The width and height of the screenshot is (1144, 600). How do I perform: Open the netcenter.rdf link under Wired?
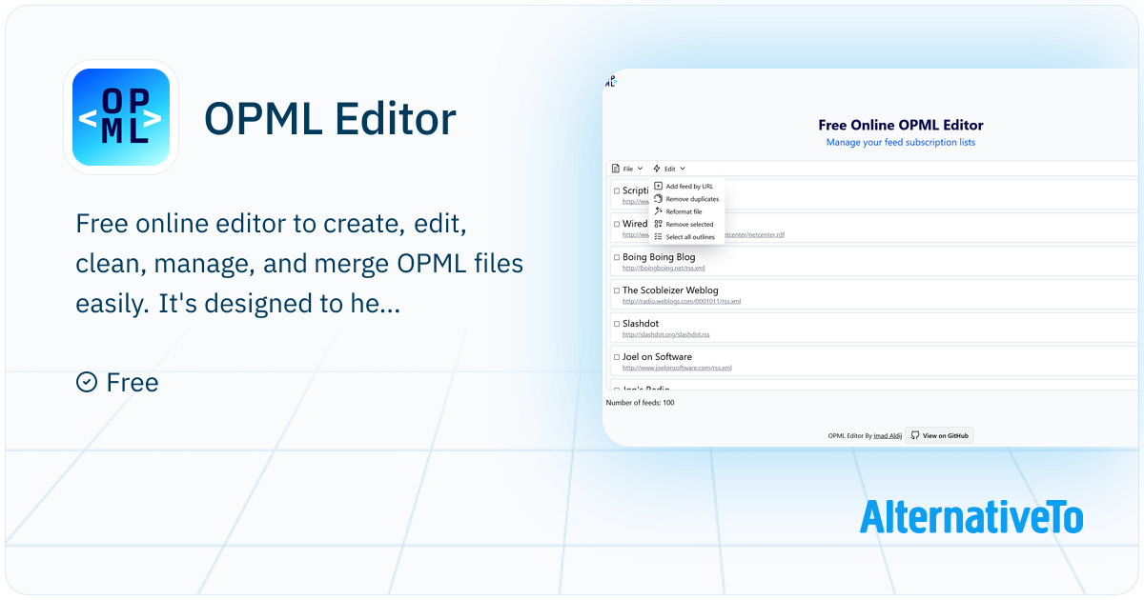755,234
